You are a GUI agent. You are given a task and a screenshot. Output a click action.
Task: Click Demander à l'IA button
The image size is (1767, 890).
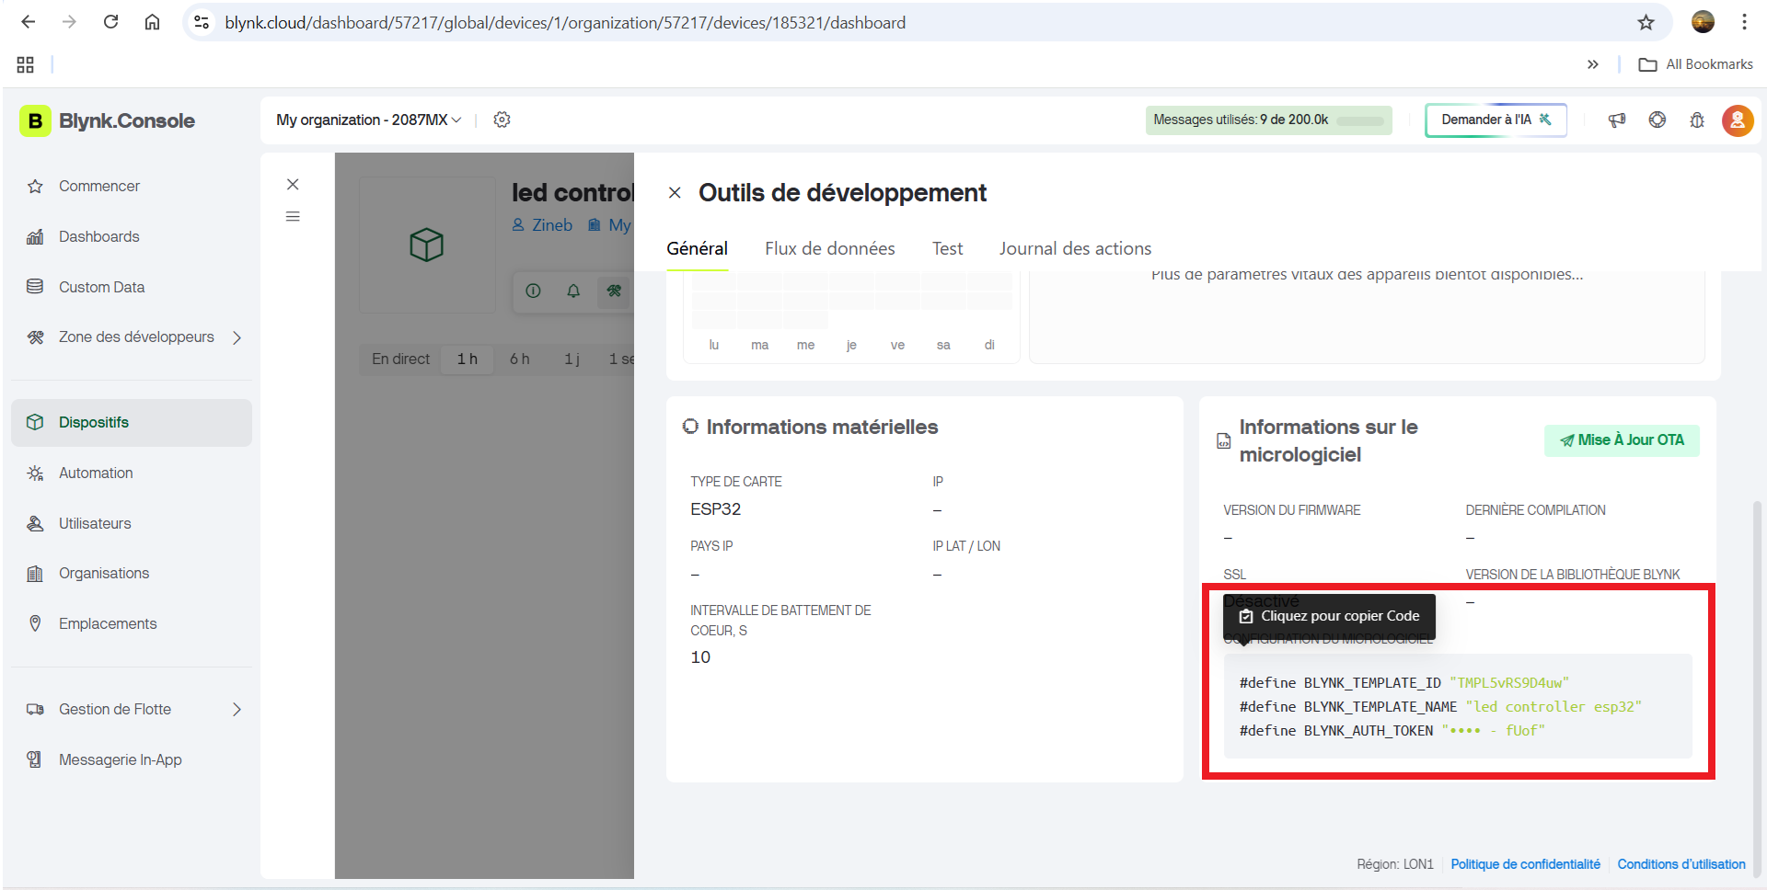[1496, 120]
